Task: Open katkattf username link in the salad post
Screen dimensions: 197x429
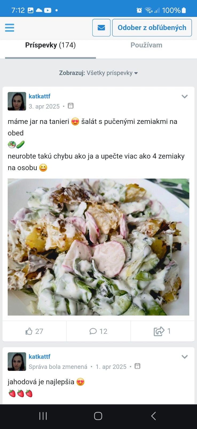Action: coord(40,96)
